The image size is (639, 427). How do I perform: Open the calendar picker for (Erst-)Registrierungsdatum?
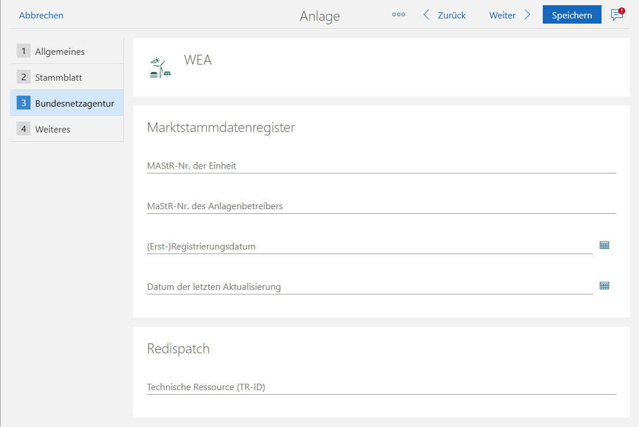click(604, 244)
